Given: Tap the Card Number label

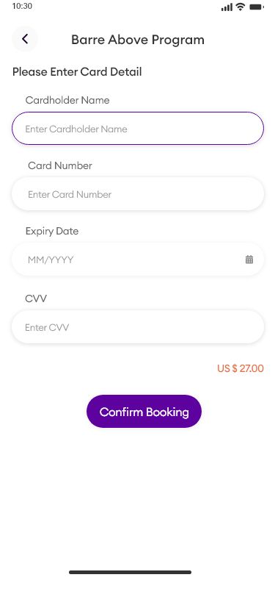Looking at the screenshot, I should (60, 165).
